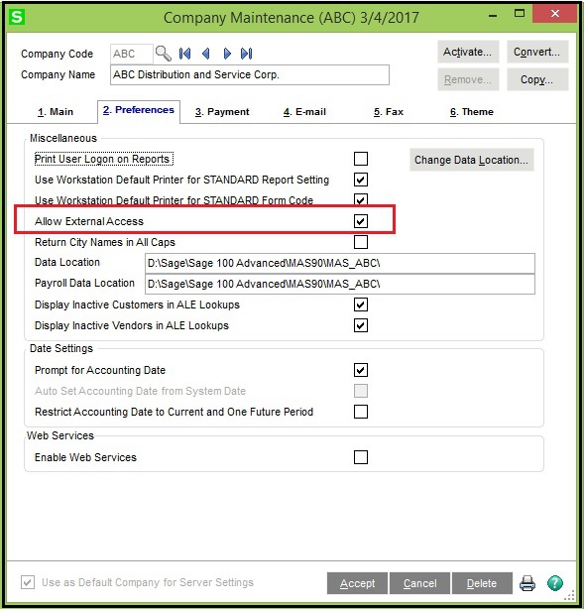Go to next company record arrow

(227, 54)
